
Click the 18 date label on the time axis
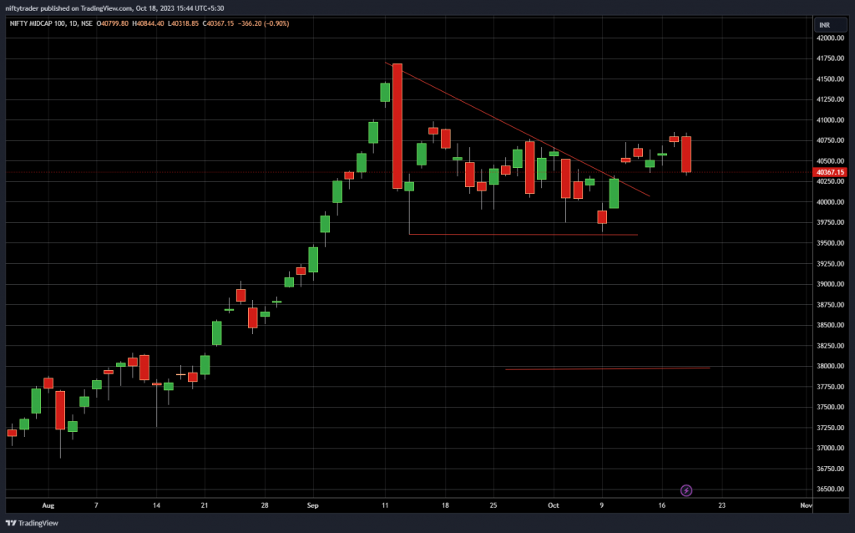445,505
